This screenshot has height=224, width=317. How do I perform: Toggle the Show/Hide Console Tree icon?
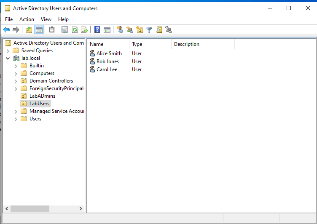tap(39, 30)
